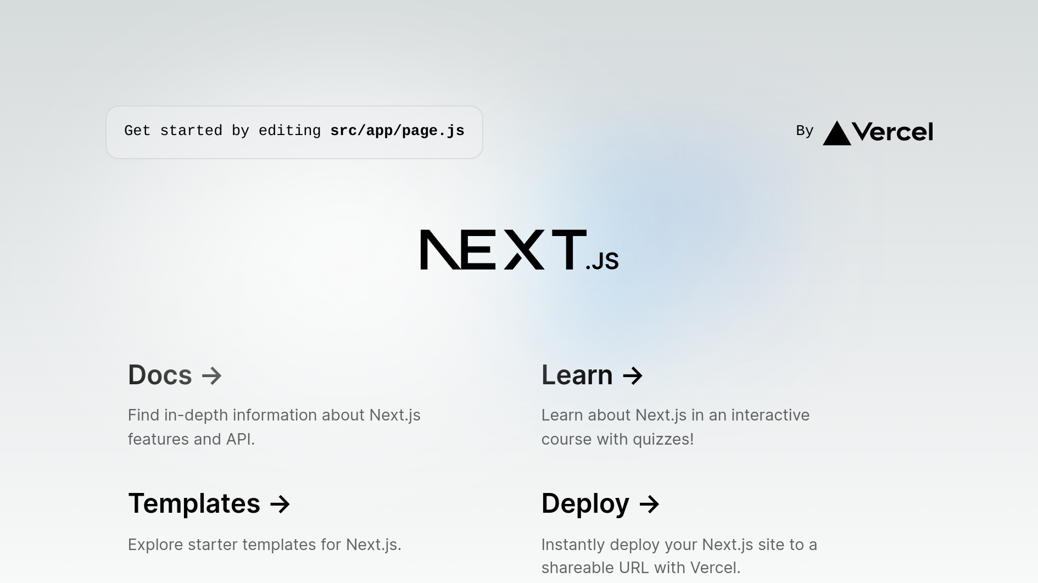
Task: Click "Find in-depth information about Next.js" description
Action: [x=274, y=415]
